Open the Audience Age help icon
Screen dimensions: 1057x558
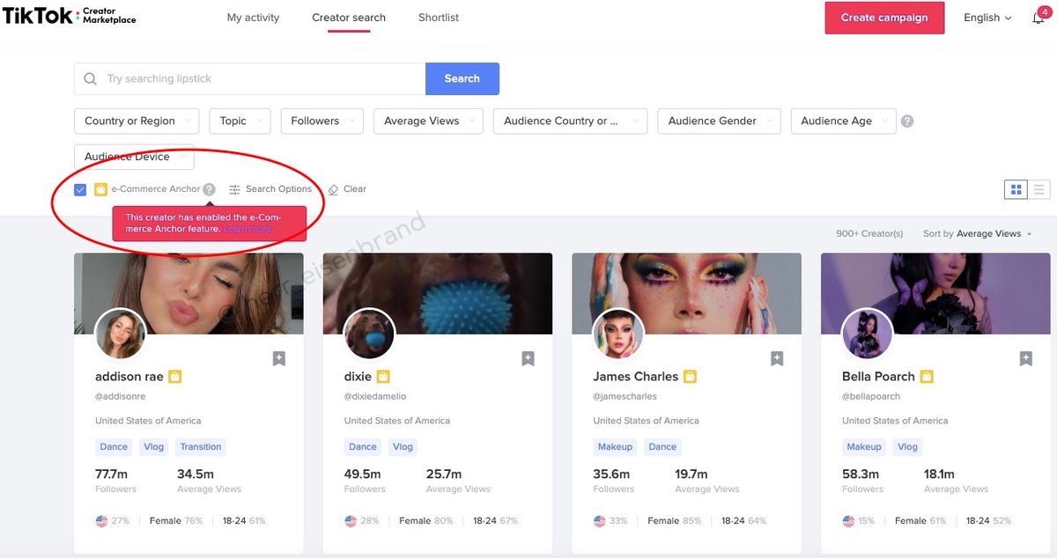[x=907, y=121]
